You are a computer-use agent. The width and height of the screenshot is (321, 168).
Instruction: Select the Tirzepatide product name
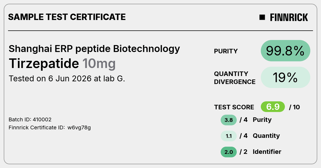(x=44, y=64)
